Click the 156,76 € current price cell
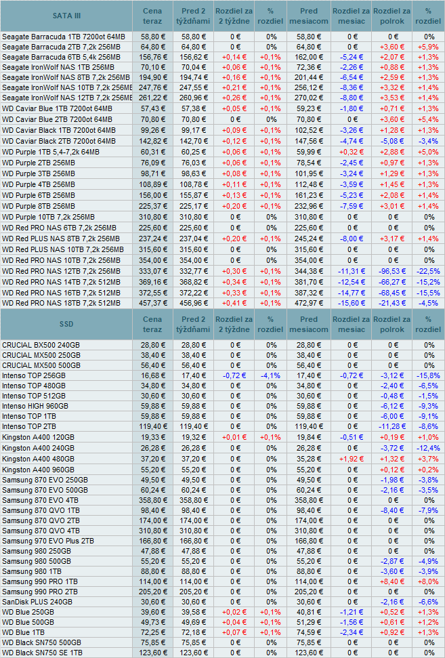 pyautogui.click(x=152, y=57)
